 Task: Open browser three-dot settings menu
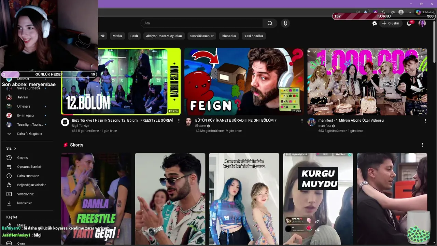pos(409,12)
